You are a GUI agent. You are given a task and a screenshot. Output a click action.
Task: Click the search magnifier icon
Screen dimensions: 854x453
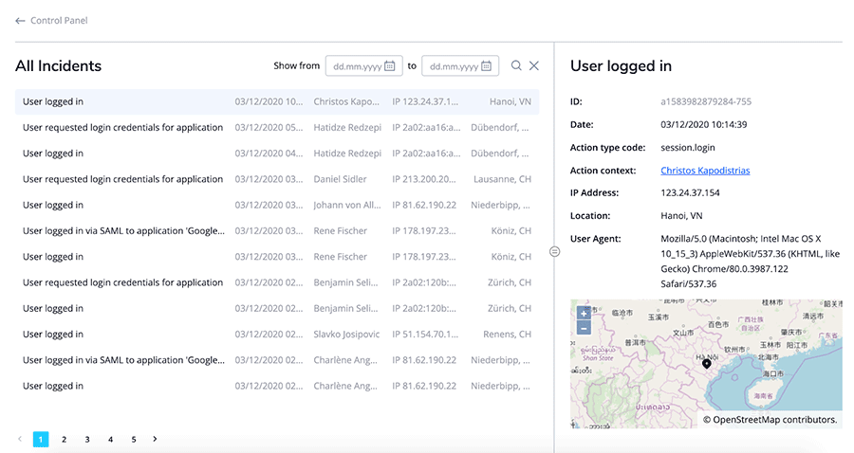(516, 65)
